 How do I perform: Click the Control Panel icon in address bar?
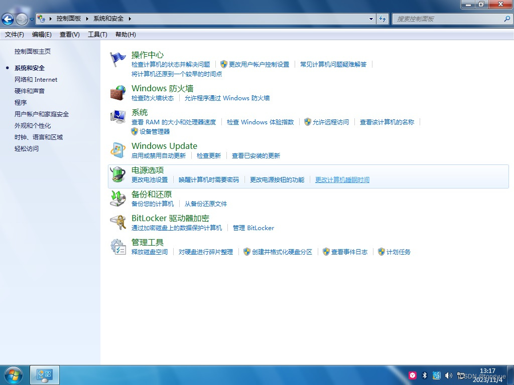(41, 19)
